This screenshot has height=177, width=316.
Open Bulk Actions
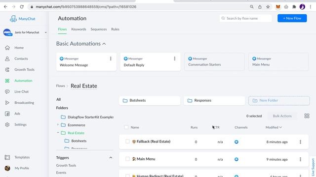point(282,116)
